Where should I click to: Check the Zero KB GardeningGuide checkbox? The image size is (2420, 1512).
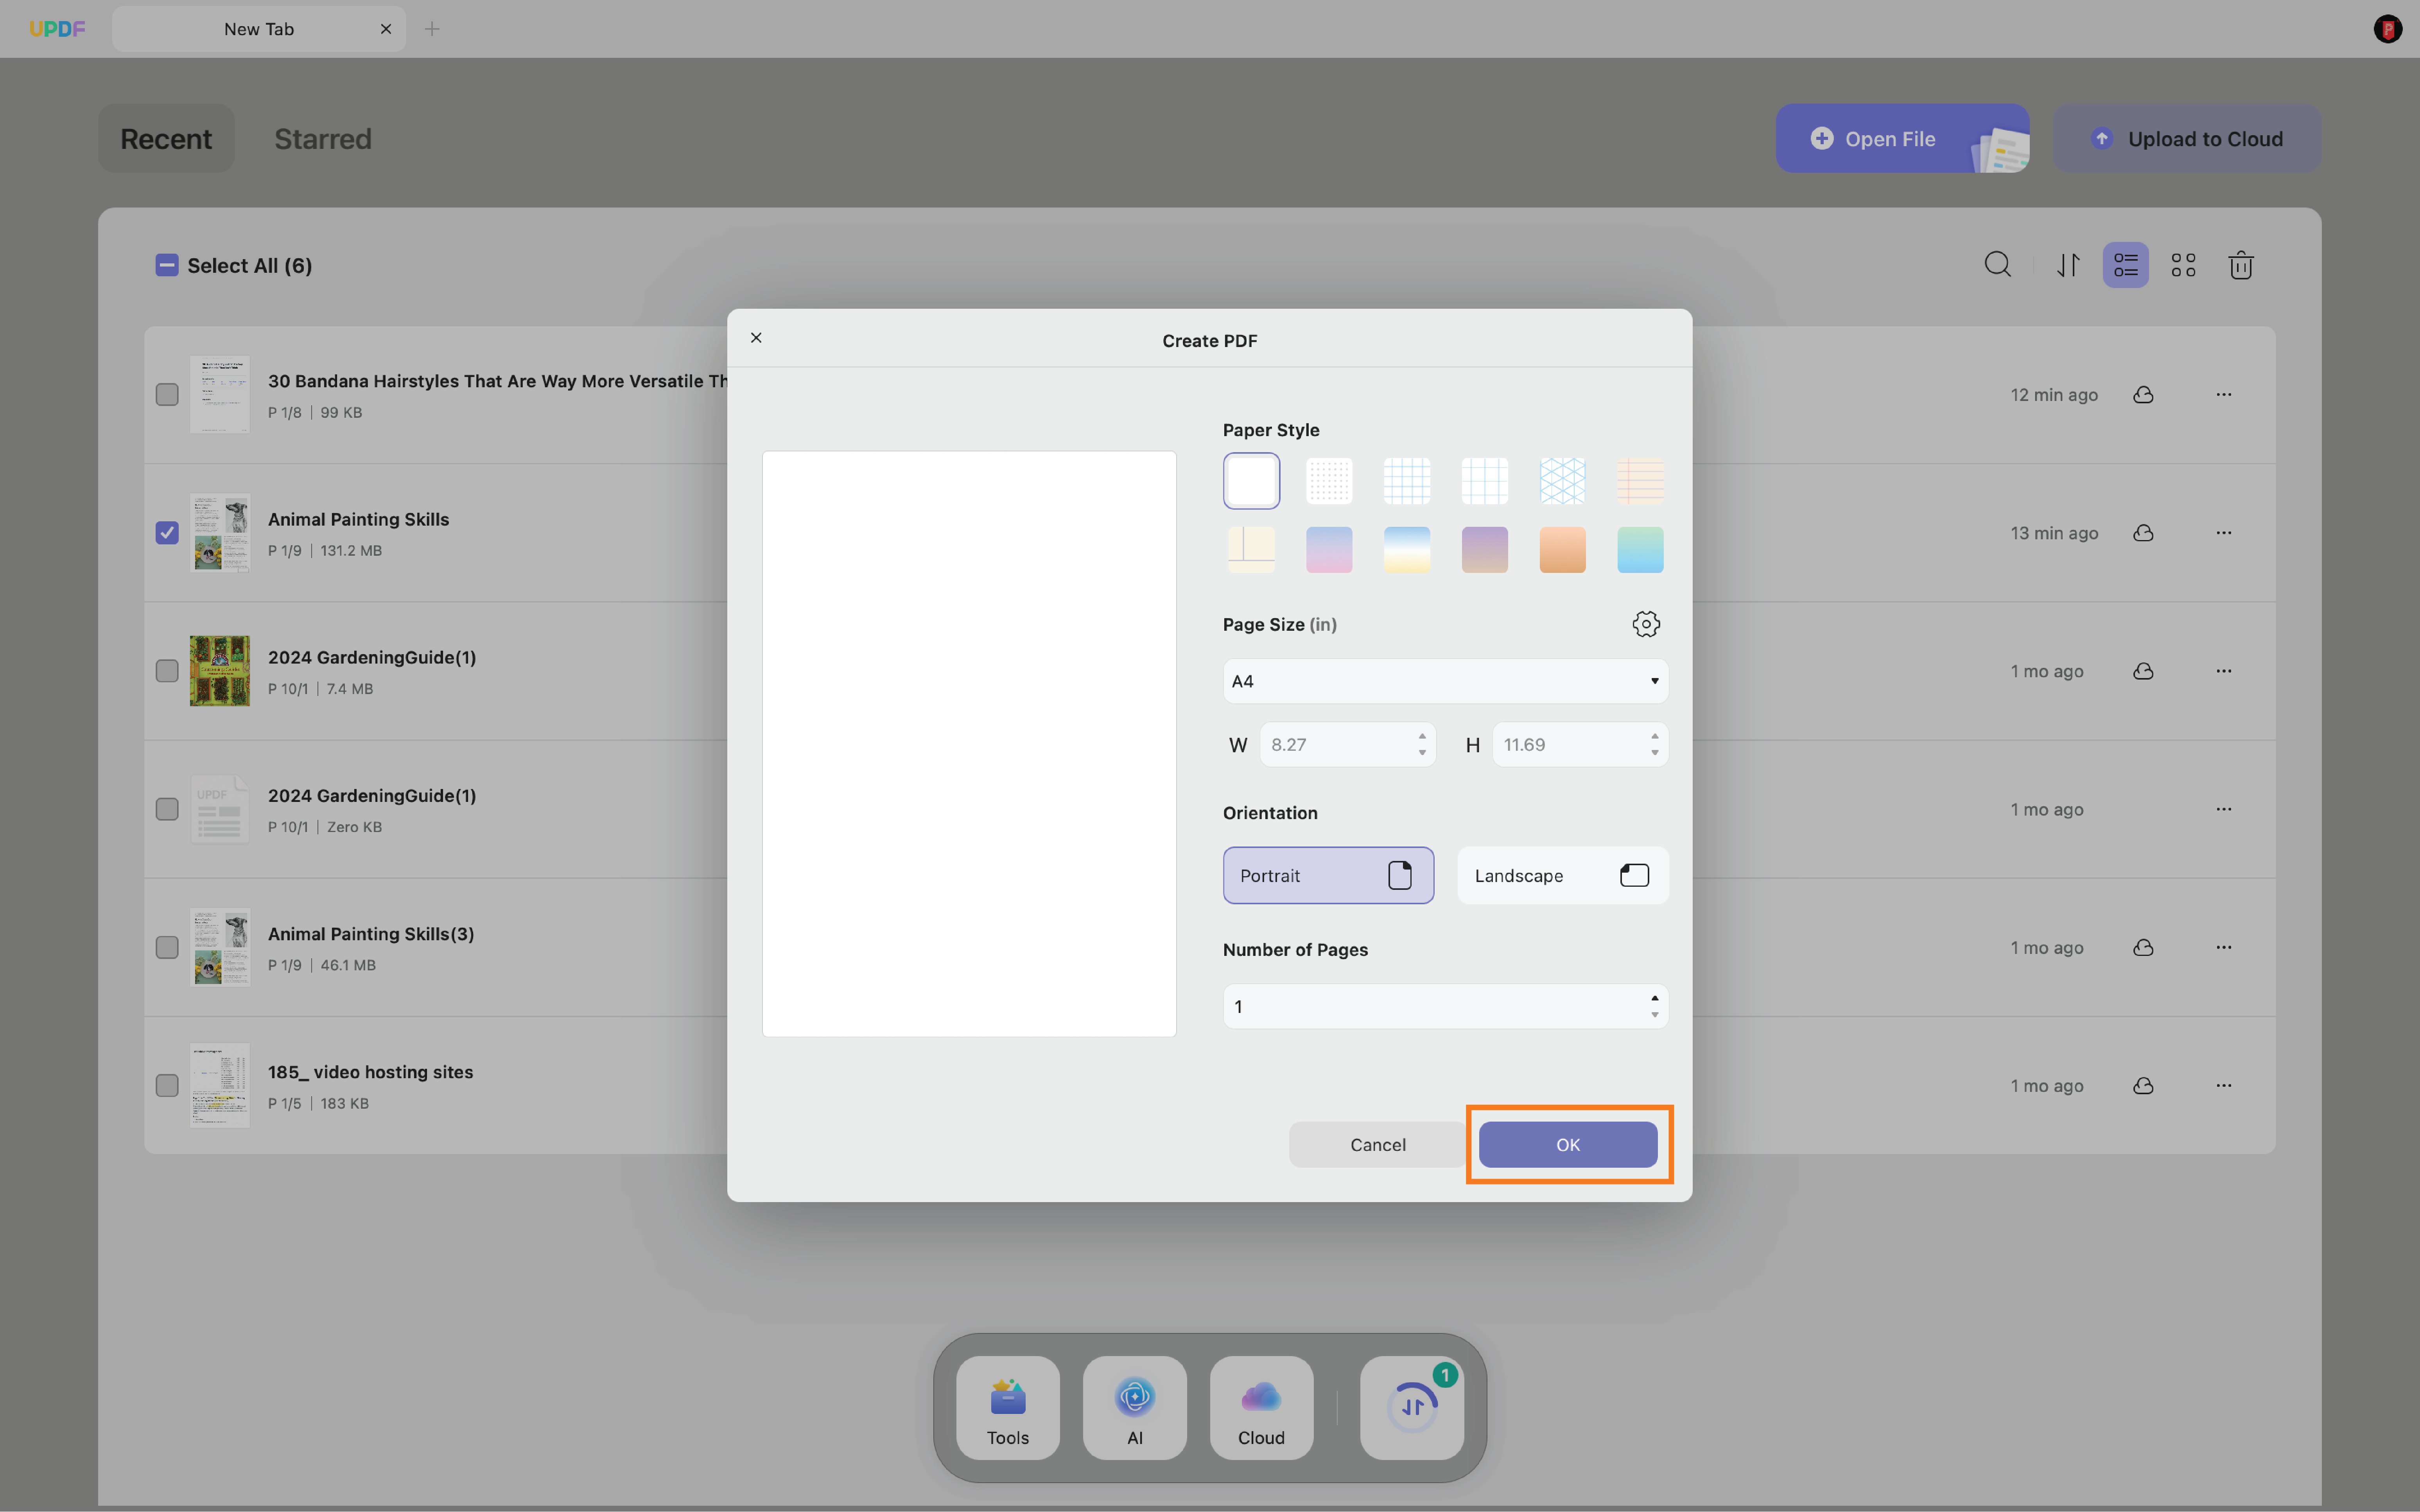tap(167, 809)
